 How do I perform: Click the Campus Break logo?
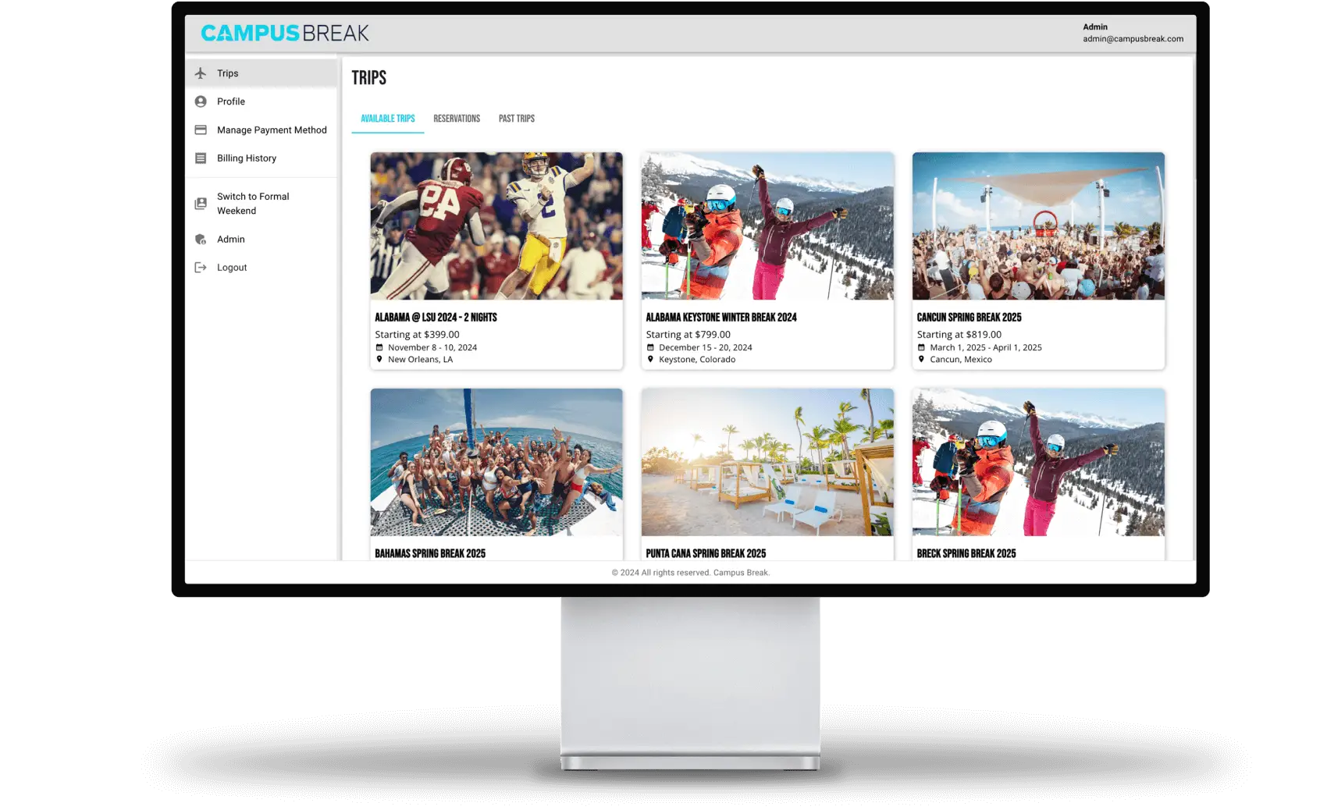[285, 33]
